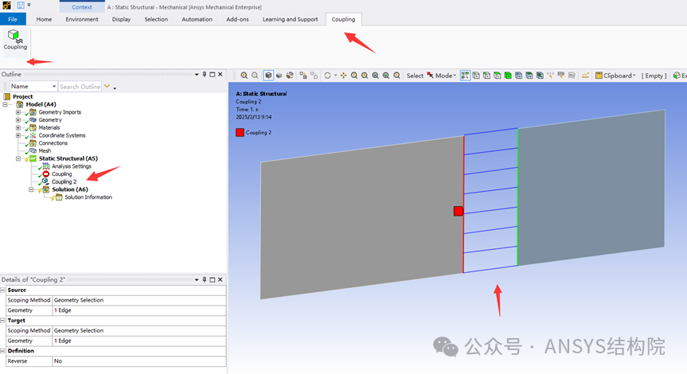Switch to the Home ribbon tab
Screen dimensions: 687x374
point(44,19)
